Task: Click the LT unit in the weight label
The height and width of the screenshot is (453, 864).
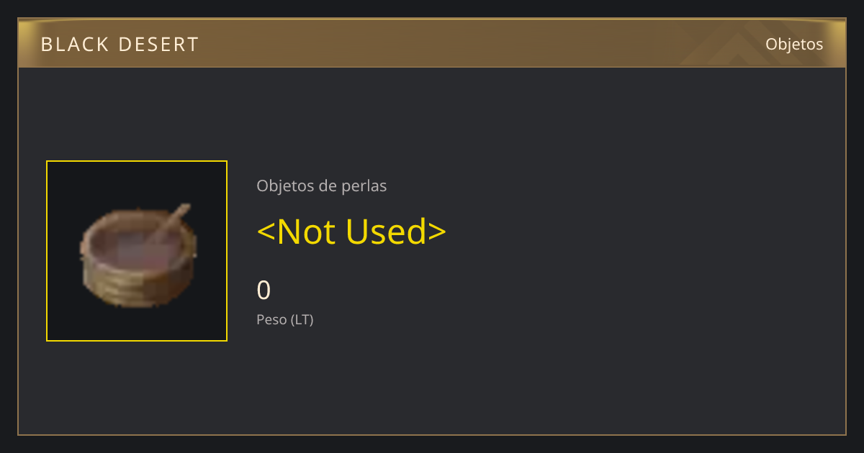Action: [x=302, y=320]
